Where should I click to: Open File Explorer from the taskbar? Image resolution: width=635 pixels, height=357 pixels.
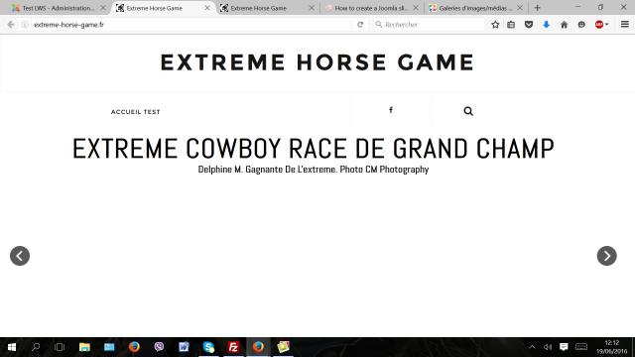(x=84, y=347)
